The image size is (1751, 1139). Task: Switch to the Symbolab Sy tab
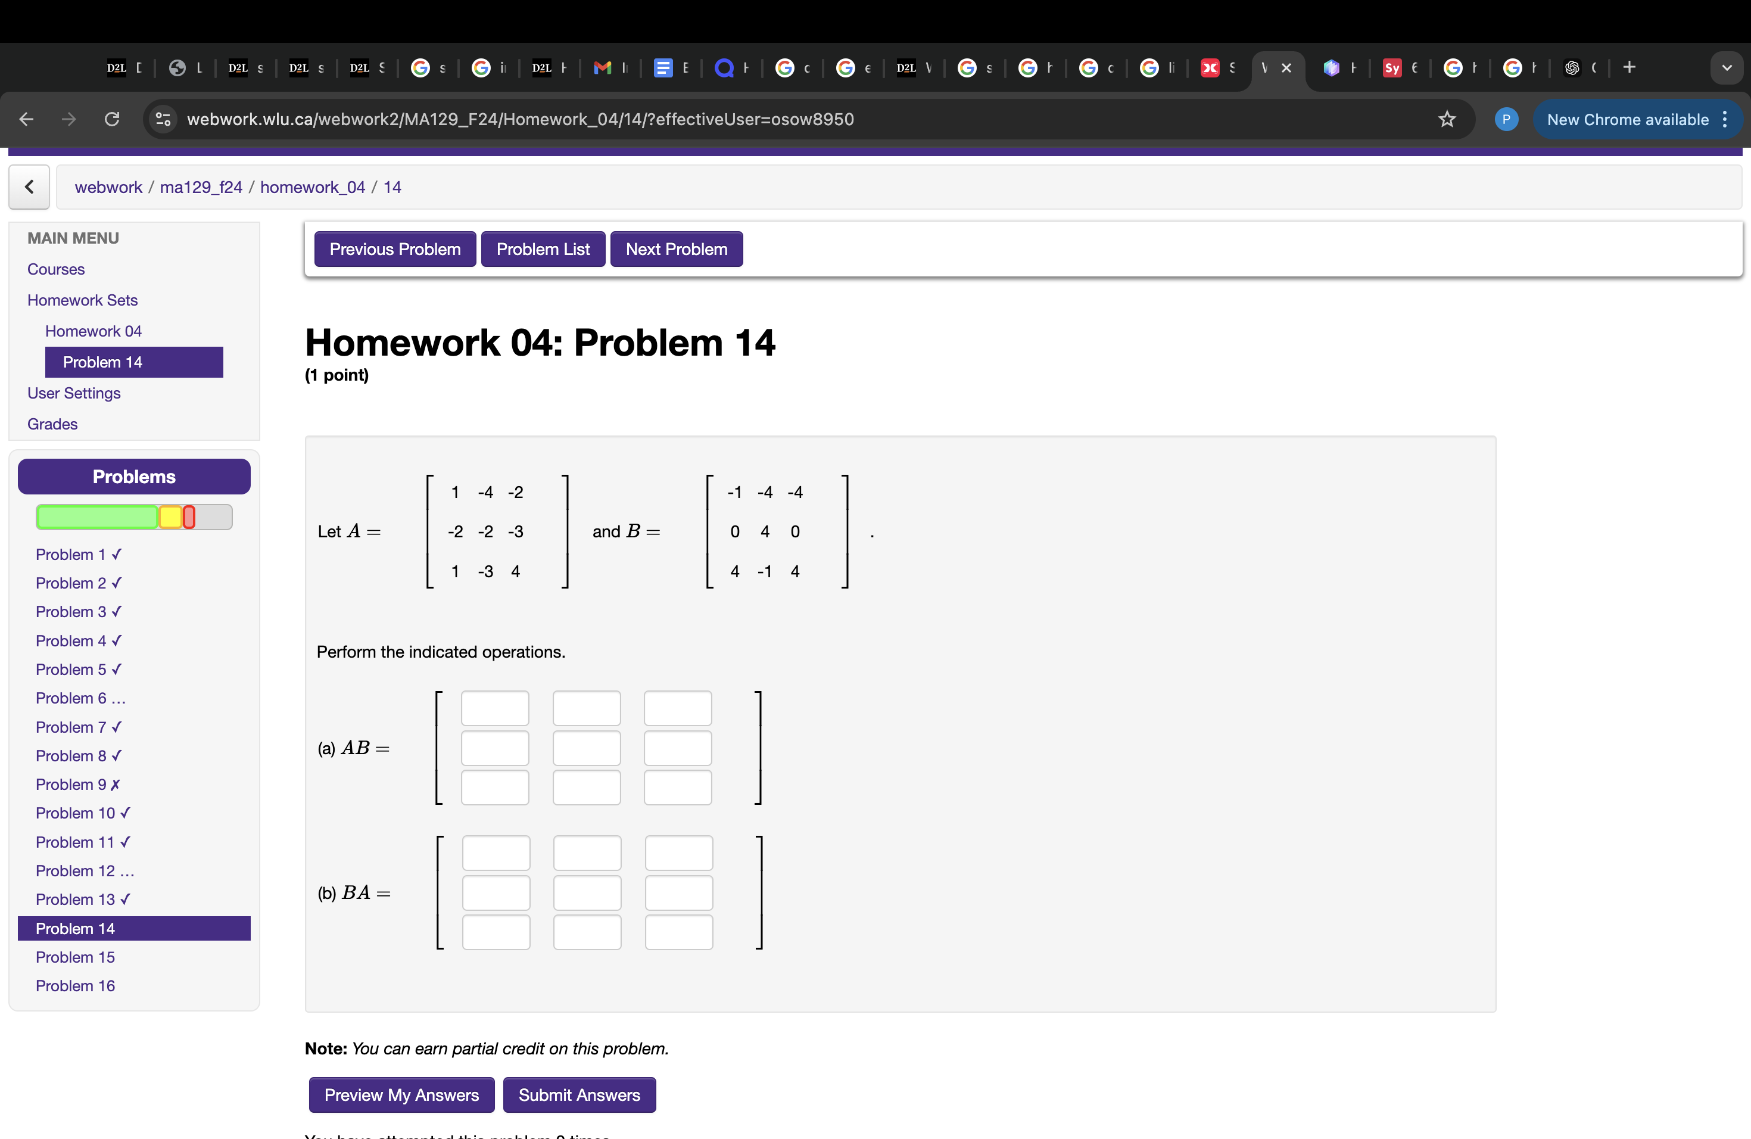1401,68
